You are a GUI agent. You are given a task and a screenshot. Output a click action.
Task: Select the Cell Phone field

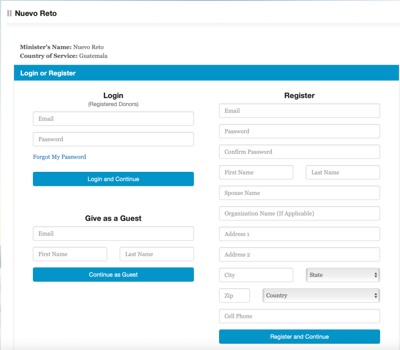299,316
